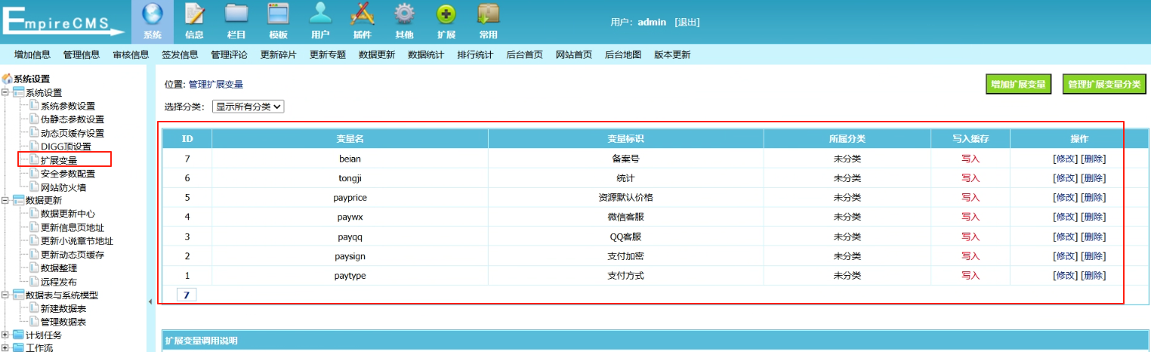Expand the 计划任务 tree folder
Viewport: 1151px width, 352px height.
pos(5,335)
